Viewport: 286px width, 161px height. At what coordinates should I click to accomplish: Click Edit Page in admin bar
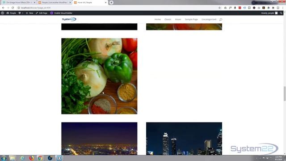[42, 13]
